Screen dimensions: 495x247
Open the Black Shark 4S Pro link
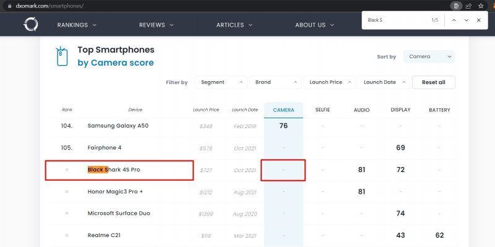click(114, 170)
